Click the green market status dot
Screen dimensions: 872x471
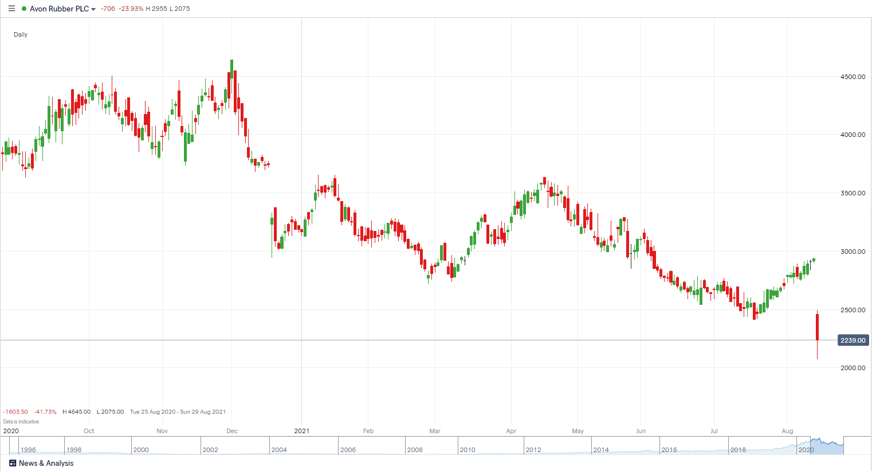tap(24, 9)
